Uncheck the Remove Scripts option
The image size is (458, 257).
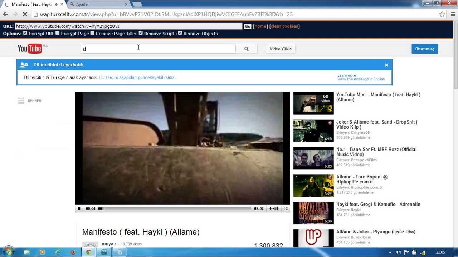click(x=141, y=33)
